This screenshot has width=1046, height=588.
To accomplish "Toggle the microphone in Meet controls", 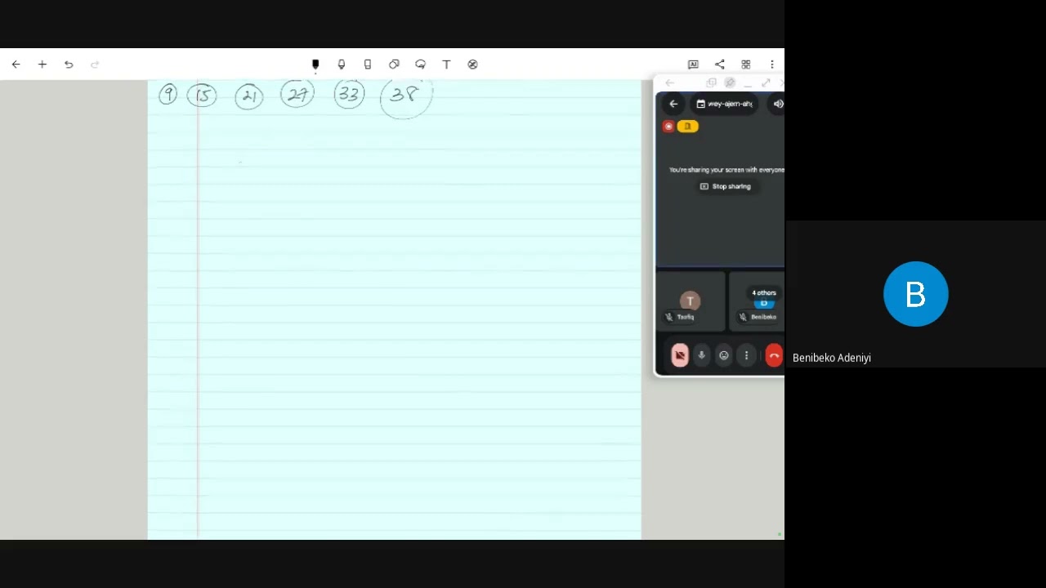I will (701, 355).
